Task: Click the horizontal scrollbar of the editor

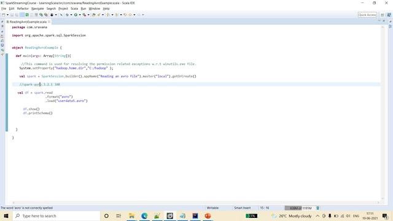Action: [195, 202]
